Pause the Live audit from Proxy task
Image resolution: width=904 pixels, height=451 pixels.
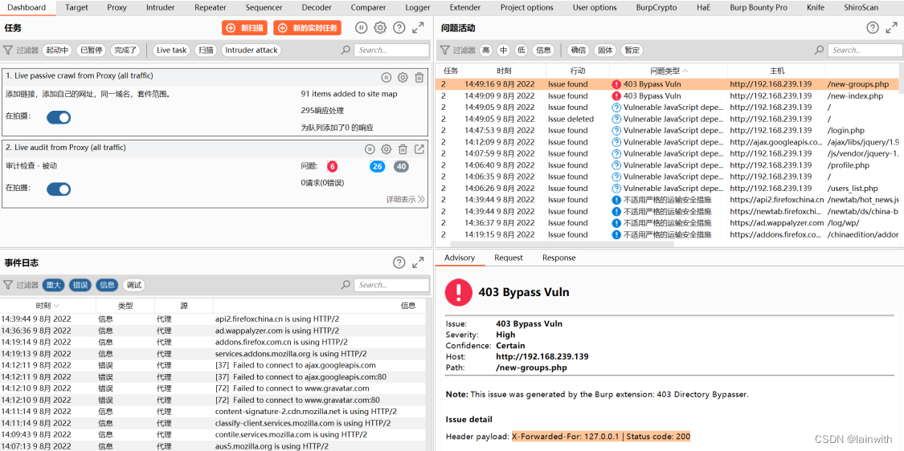(x=370, y=149)
